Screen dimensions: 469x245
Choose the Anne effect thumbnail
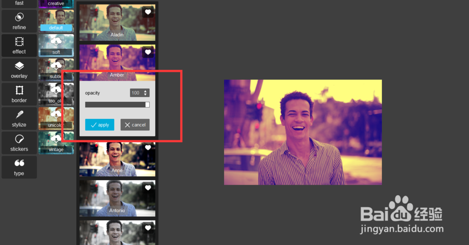117,159
